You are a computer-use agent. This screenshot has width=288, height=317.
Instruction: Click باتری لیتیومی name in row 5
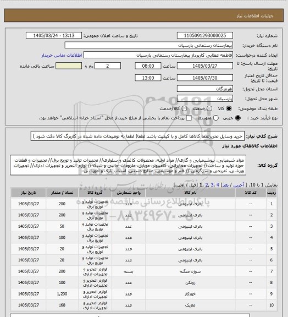point(190,249)
